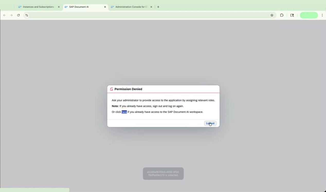Open the browser extensions puzzle icon
326x192 pixels.
pyautogui.click(x=282, y=15)
